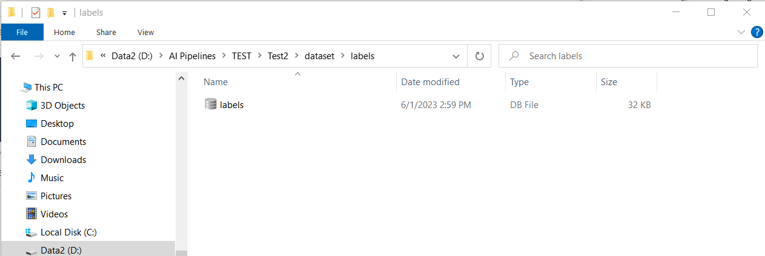765x256 pixels.
Task: Click the Help question mark icon
Action: [x=757, y=32]
